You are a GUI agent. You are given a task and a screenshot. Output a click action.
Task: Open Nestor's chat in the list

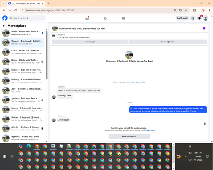pos(23,62)
